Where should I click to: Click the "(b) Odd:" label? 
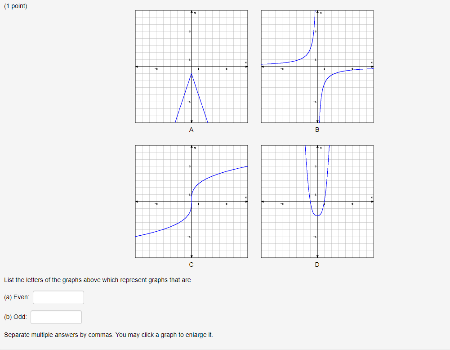pos(15,317)
